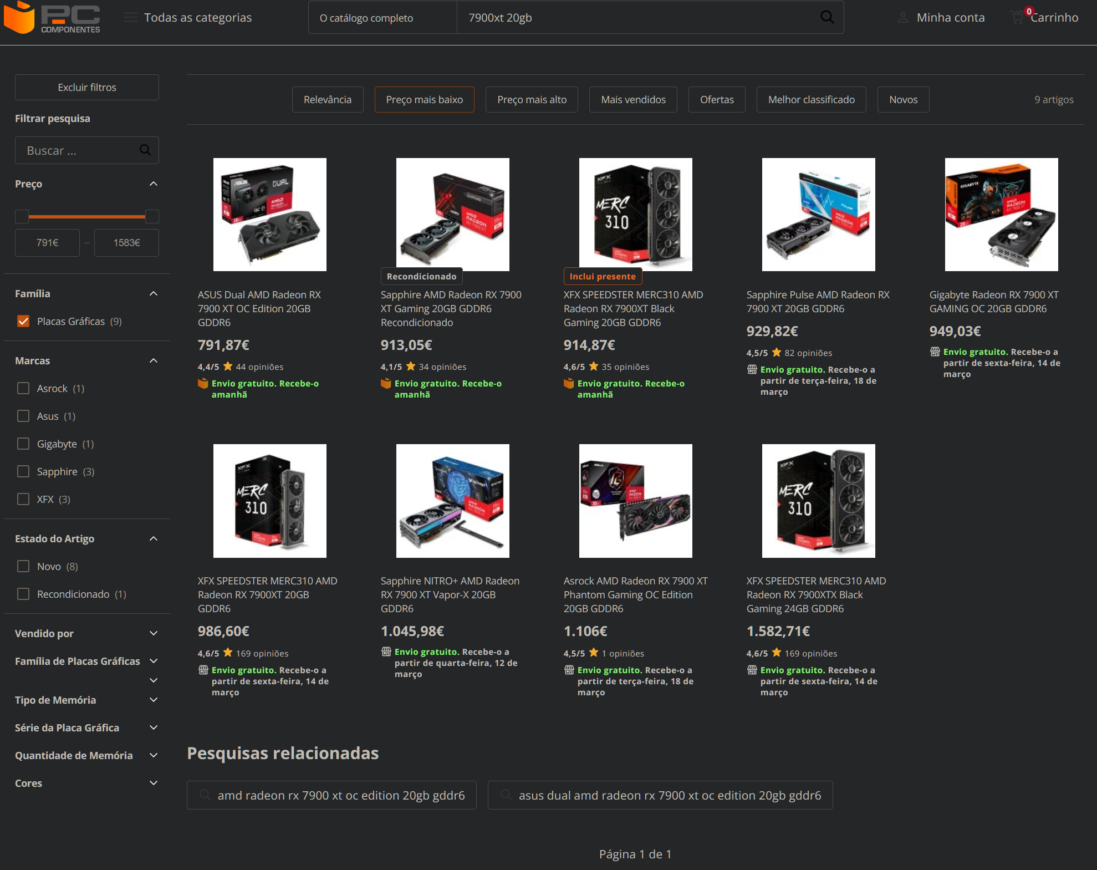Click the store icon under XFX 7900XTX 24GB card
This screenshot has width=1097, height=870.
752,670
